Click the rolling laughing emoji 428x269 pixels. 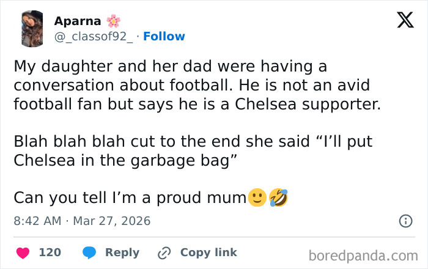pyautogui.click(x=278, y=197)
